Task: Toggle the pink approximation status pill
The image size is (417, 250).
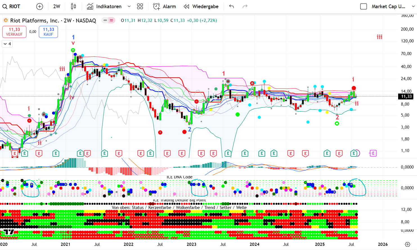Action: coord(112,20)
